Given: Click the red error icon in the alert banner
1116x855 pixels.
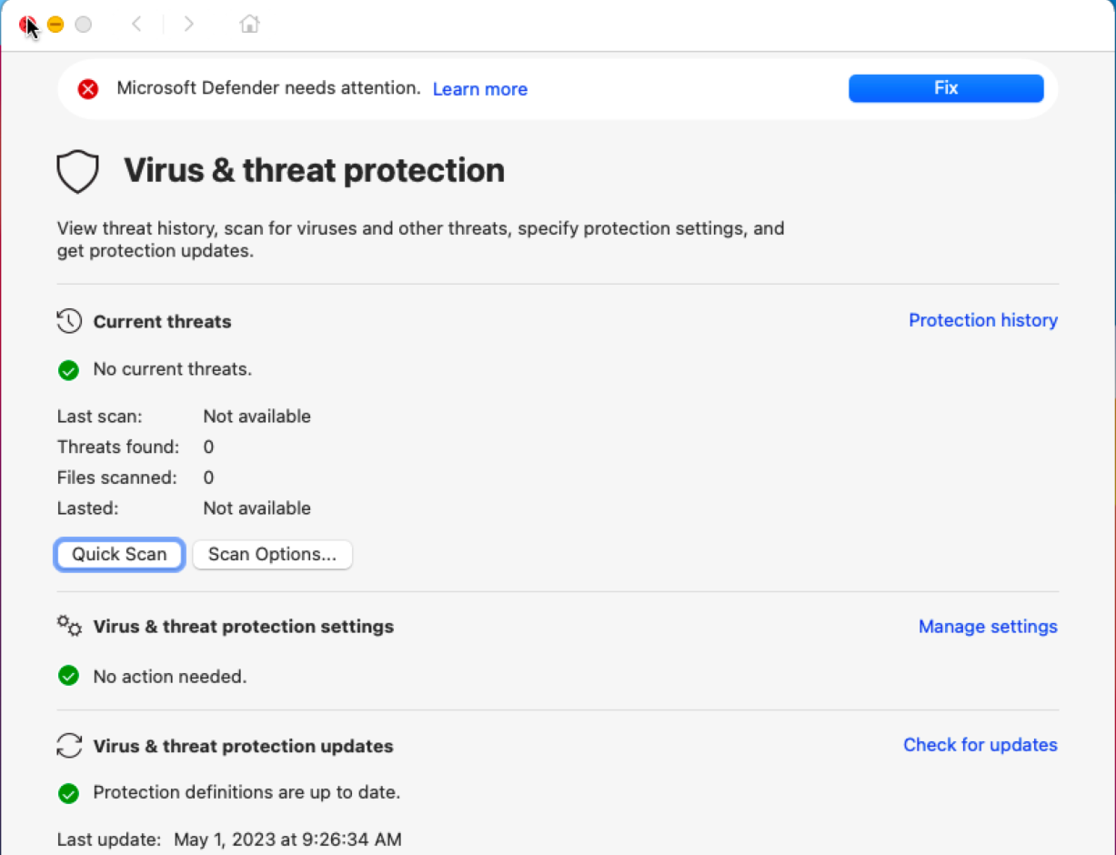Looking at the screenshot, I should [x=88, y=89].
